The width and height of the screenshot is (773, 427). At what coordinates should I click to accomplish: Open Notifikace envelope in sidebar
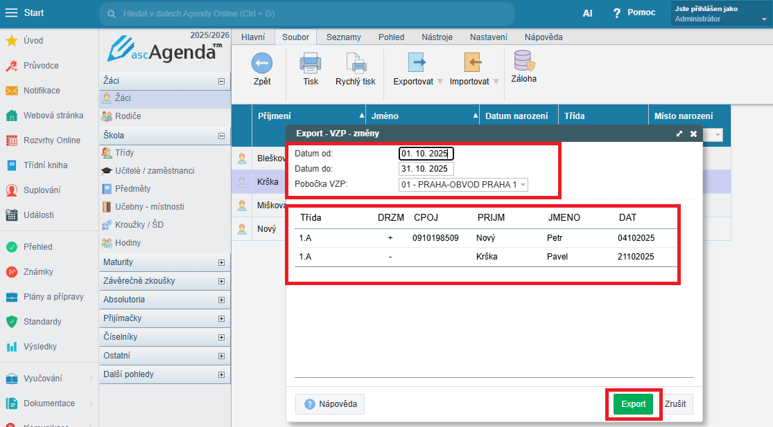[x=12, y=91]
